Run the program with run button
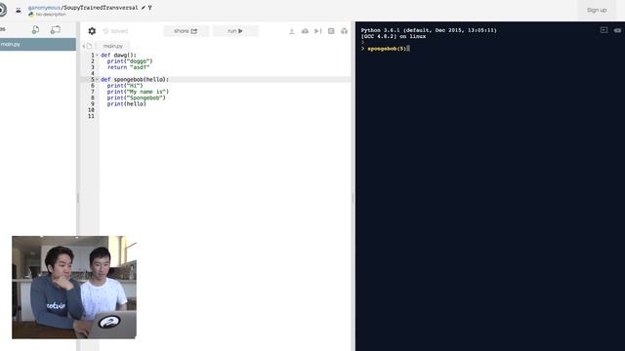The image size is (625, 351). [235, 31]
